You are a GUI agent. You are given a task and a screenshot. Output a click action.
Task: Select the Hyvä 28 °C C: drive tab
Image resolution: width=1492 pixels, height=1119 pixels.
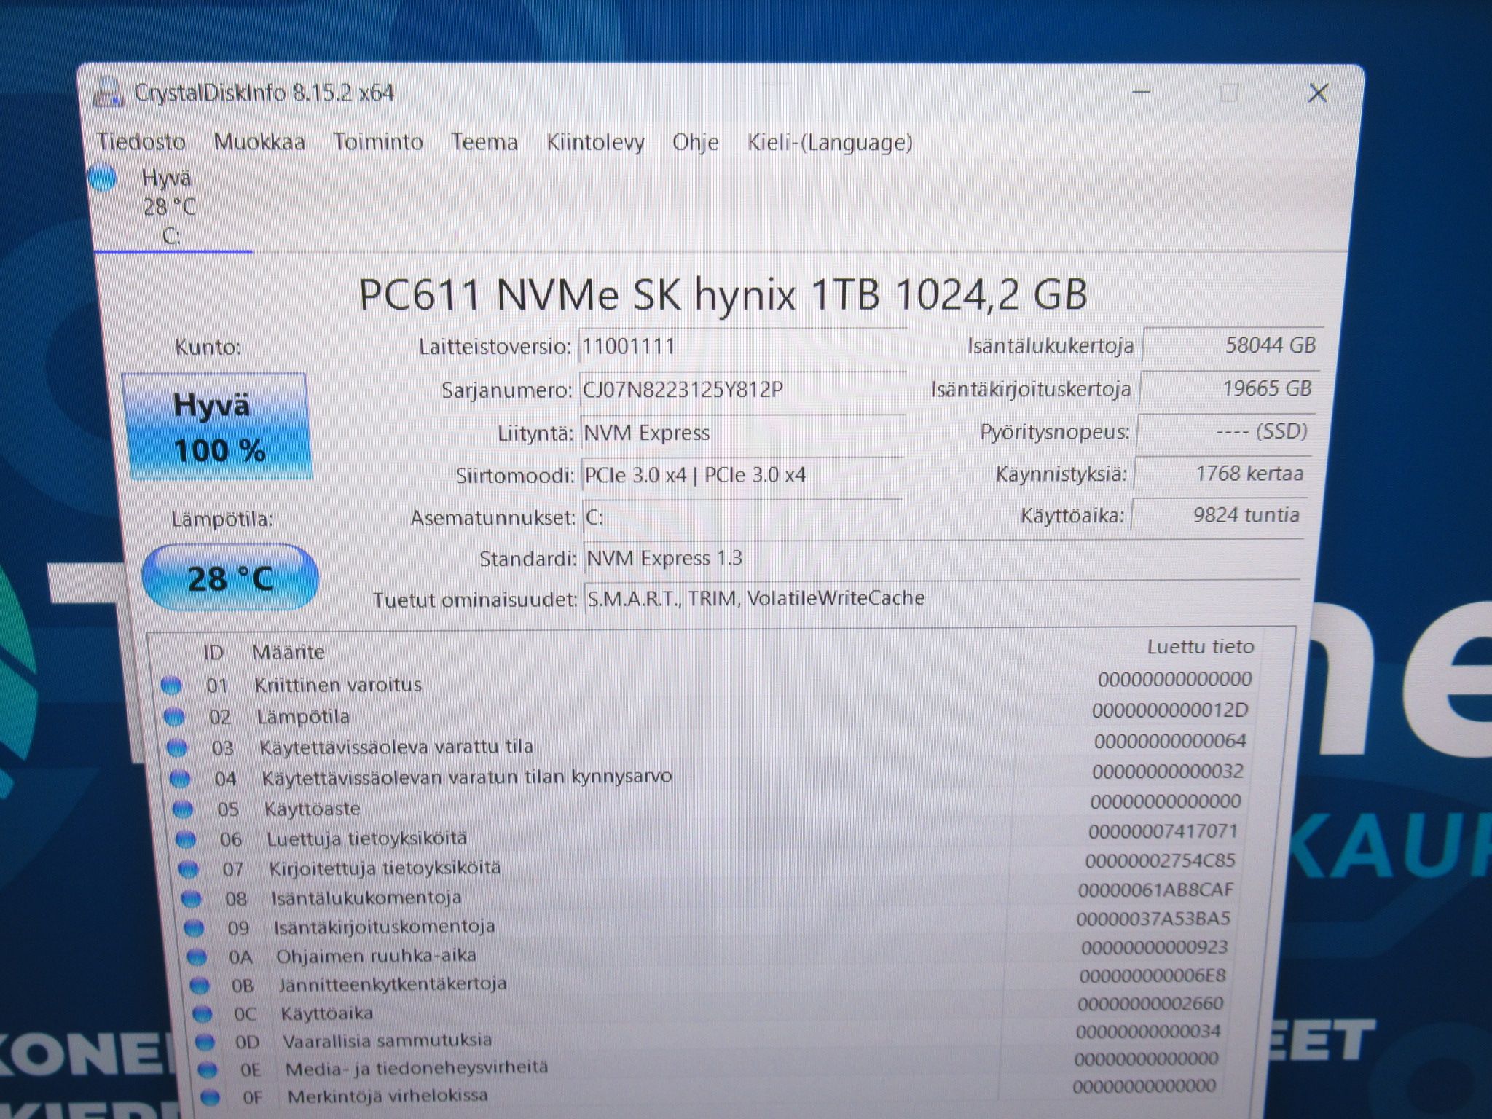[x=172, y=207]
